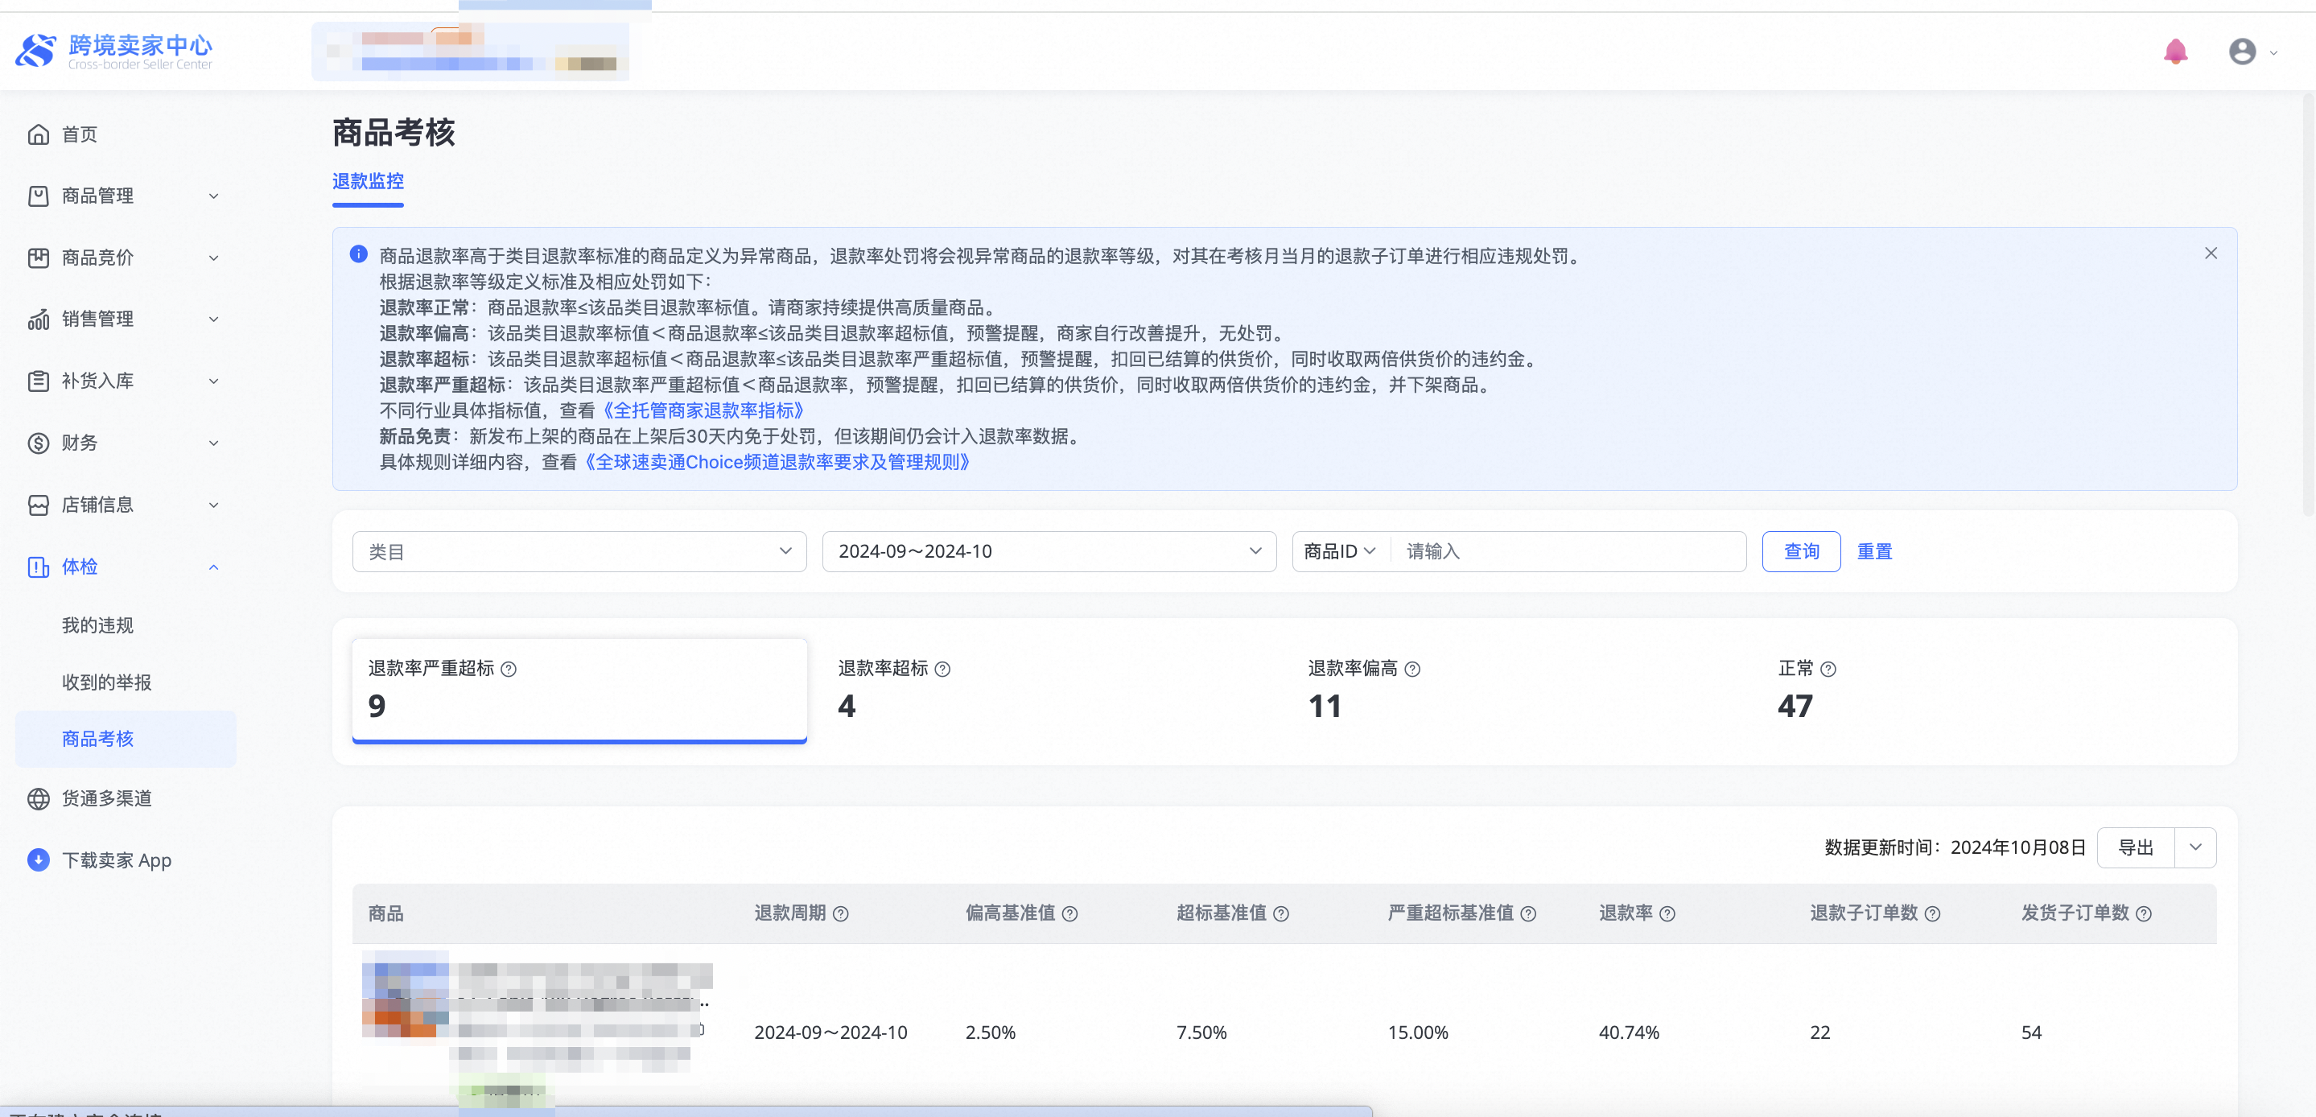
Task: Open the 商品ID search type selector
Action: [x=1340, y=551]
